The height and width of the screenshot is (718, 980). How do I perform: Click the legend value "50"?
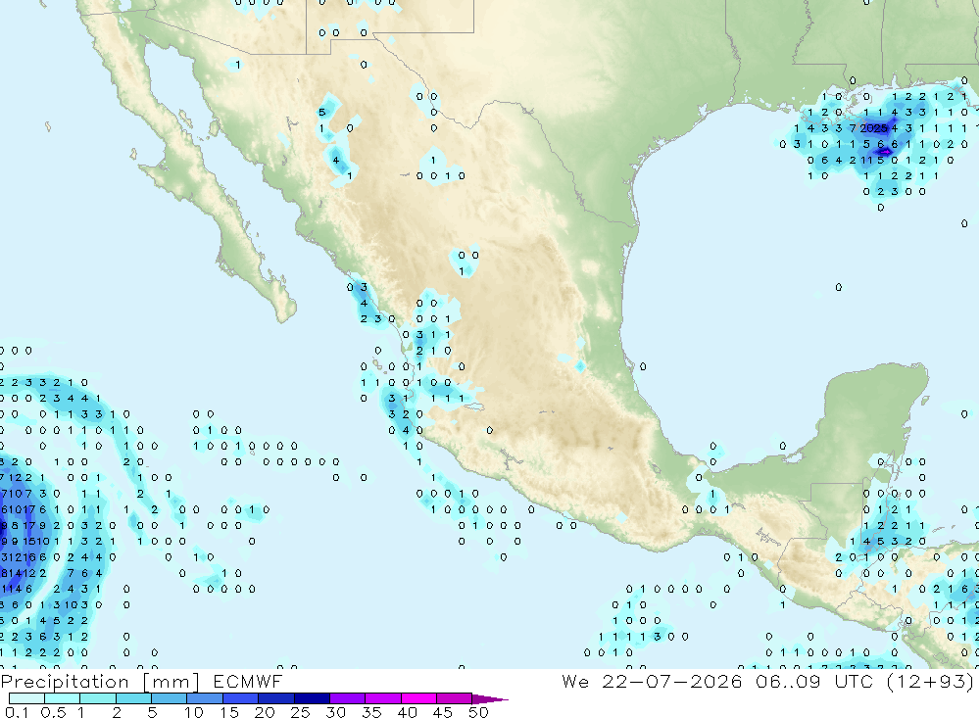[x=478, y=712]
